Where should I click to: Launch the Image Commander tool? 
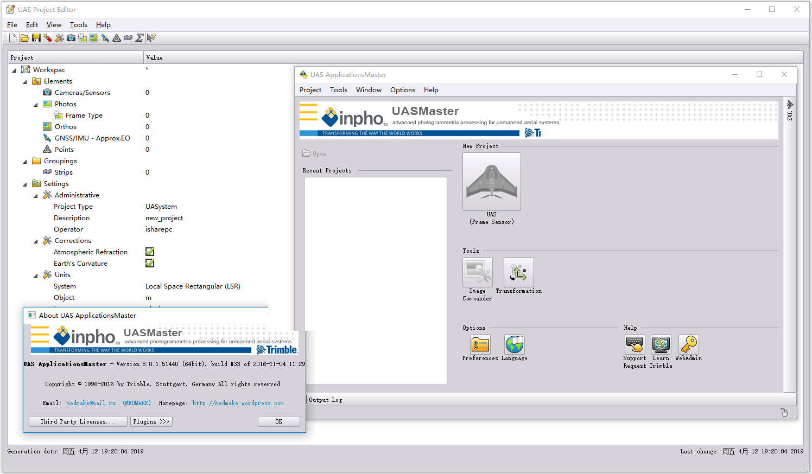click(x=478, y=272)
